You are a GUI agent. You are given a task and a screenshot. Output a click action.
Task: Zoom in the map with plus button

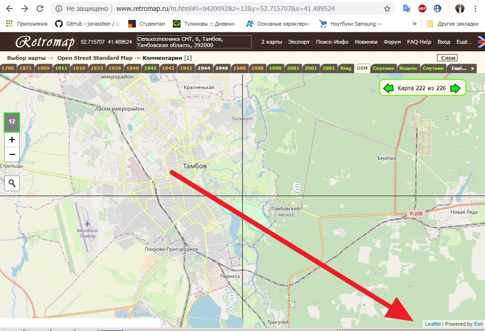click(x=12, y=140)
